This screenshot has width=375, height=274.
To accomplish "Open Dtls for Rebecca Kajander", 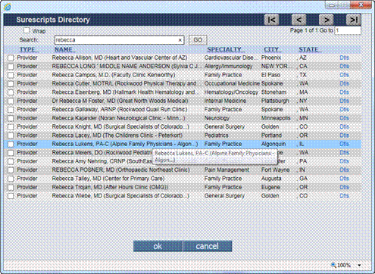I will point(344,118).
